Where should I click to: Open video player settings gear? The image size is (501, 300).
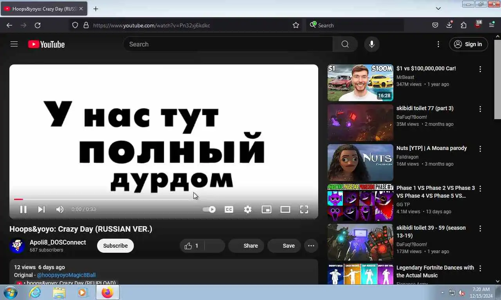[248, 209]
